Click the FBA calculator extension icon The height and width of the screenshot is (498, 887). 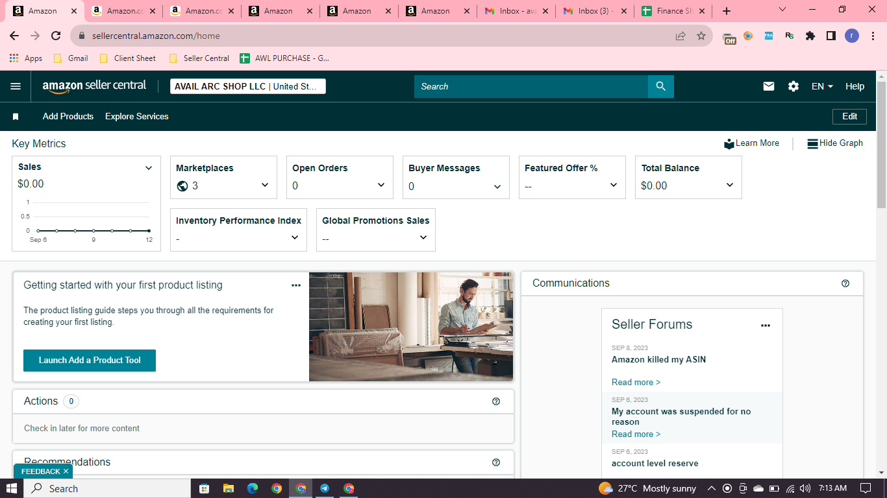click(769, 36)
